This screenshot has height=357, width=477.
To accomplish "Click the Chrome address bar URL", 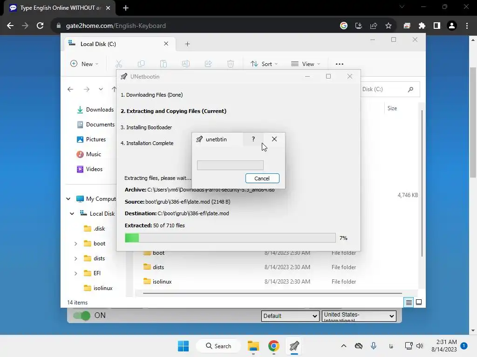I will 116,26.
